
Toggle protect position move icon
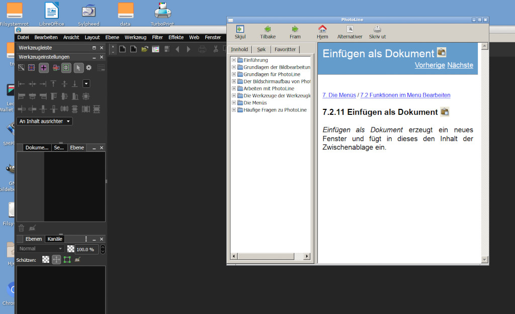56,260
